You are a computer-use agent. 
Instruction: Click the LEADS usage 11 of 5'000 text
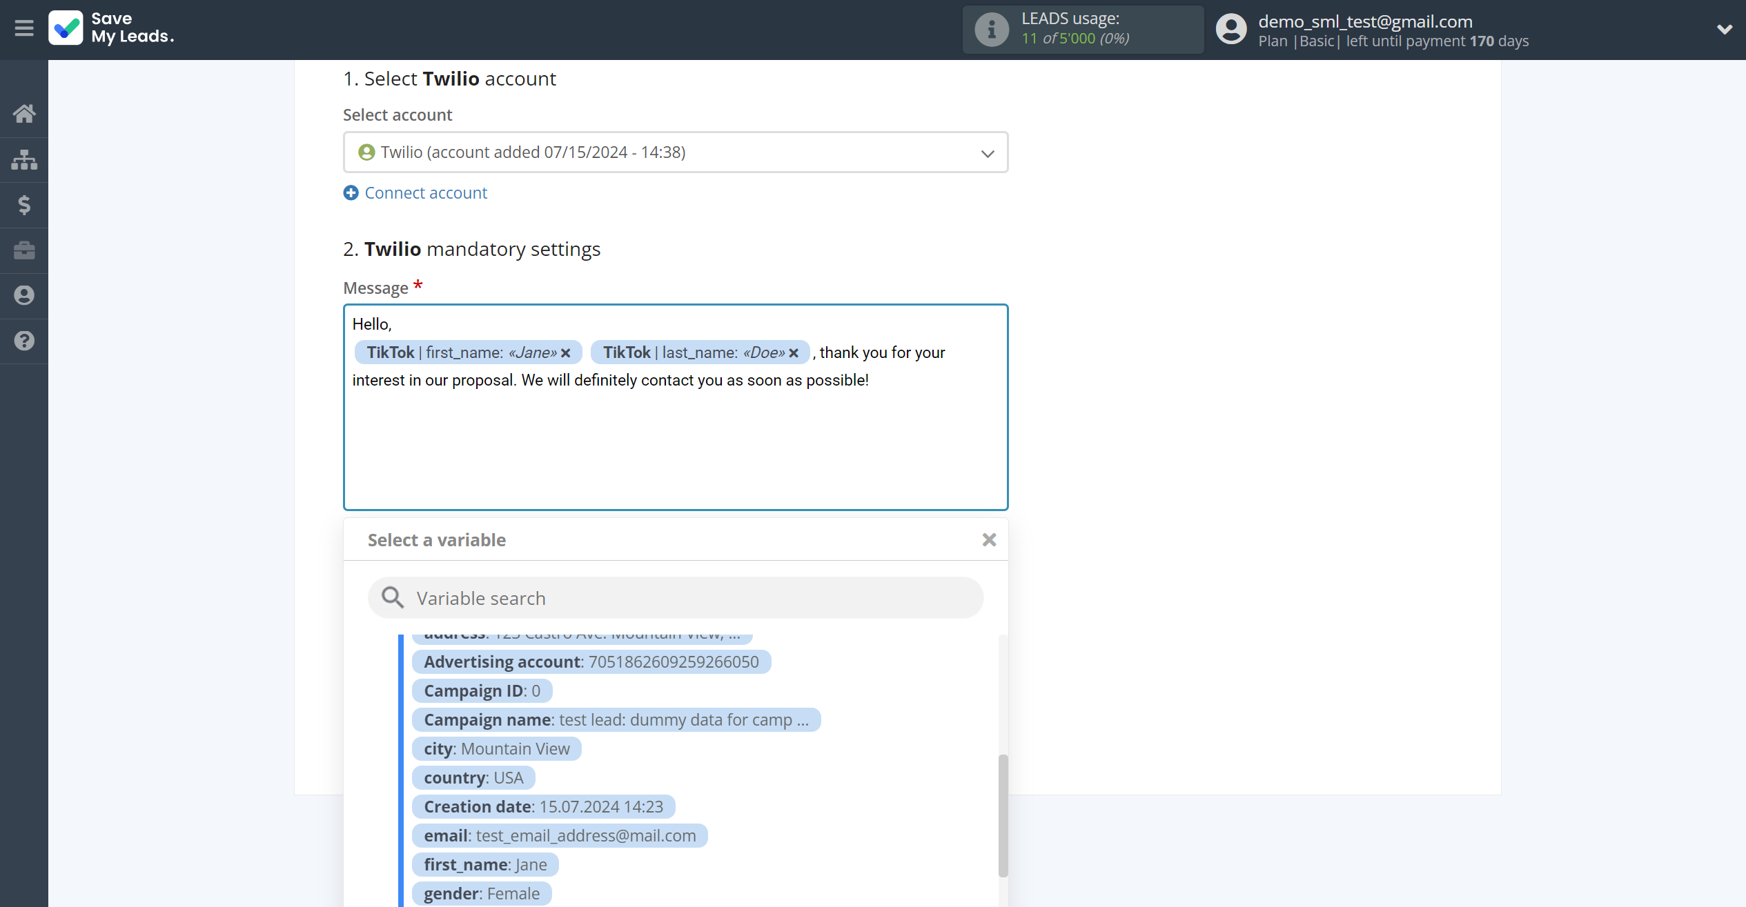pos(1075,39)
